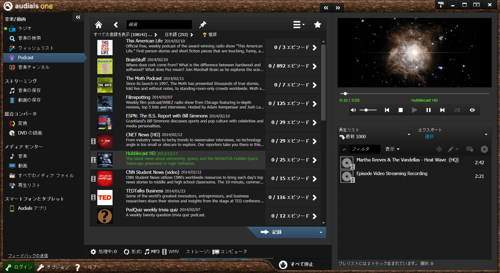Click 動画 monitor icon in media center
500x273 pixels.
[12, 166]
